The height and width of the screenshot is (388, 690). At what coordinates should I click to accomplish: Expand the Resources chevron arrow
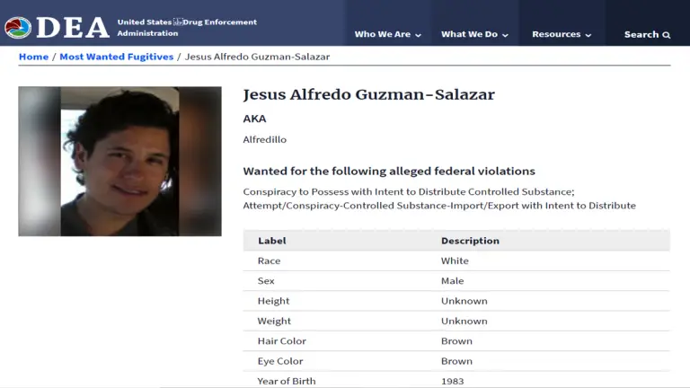click(x=588, y=35)
